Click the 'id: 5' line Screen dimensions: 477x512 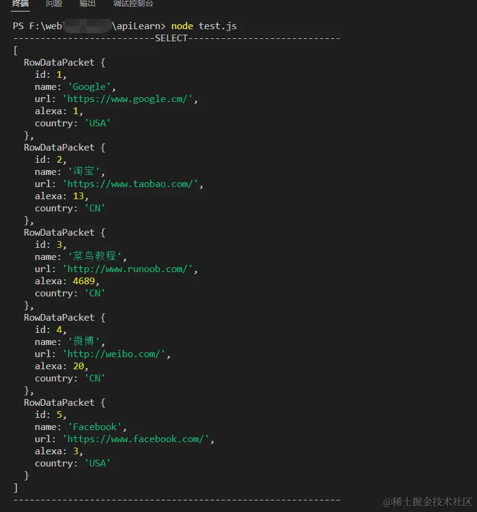[50, 414]
